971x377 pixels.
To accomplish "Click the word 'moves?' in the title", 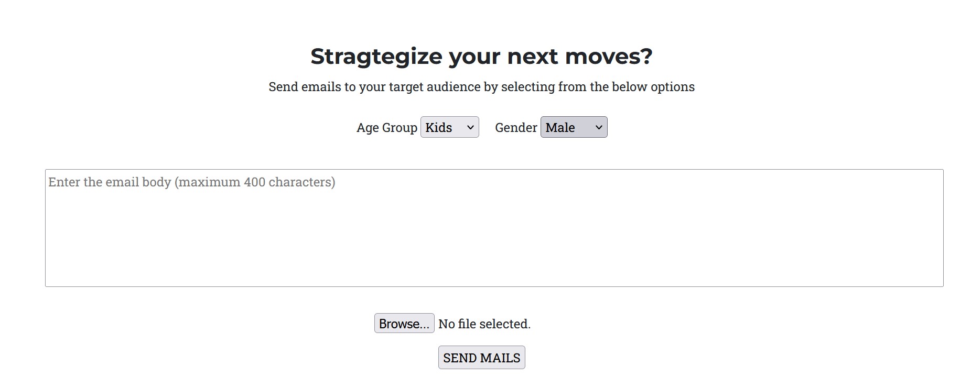I will pos(609,57).
